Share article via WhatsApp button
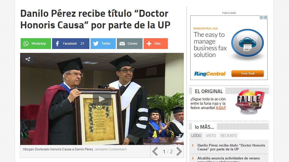This screenshot has width=289, height=162. coord(36,44)
